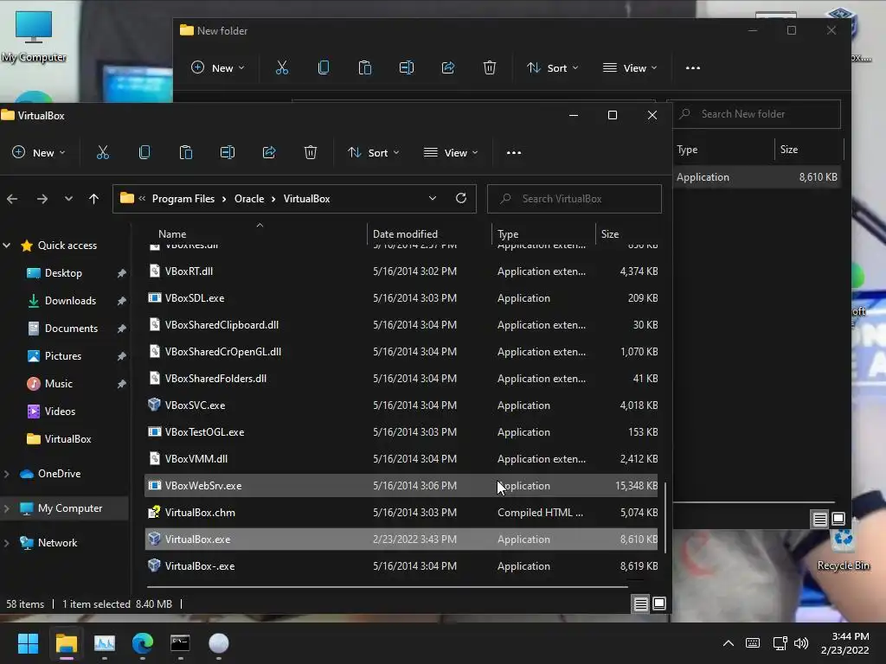Refresh the VirtualBox folder view
Image resolution: width=886 pixels, height=664 pixels.
coord(461,198)
